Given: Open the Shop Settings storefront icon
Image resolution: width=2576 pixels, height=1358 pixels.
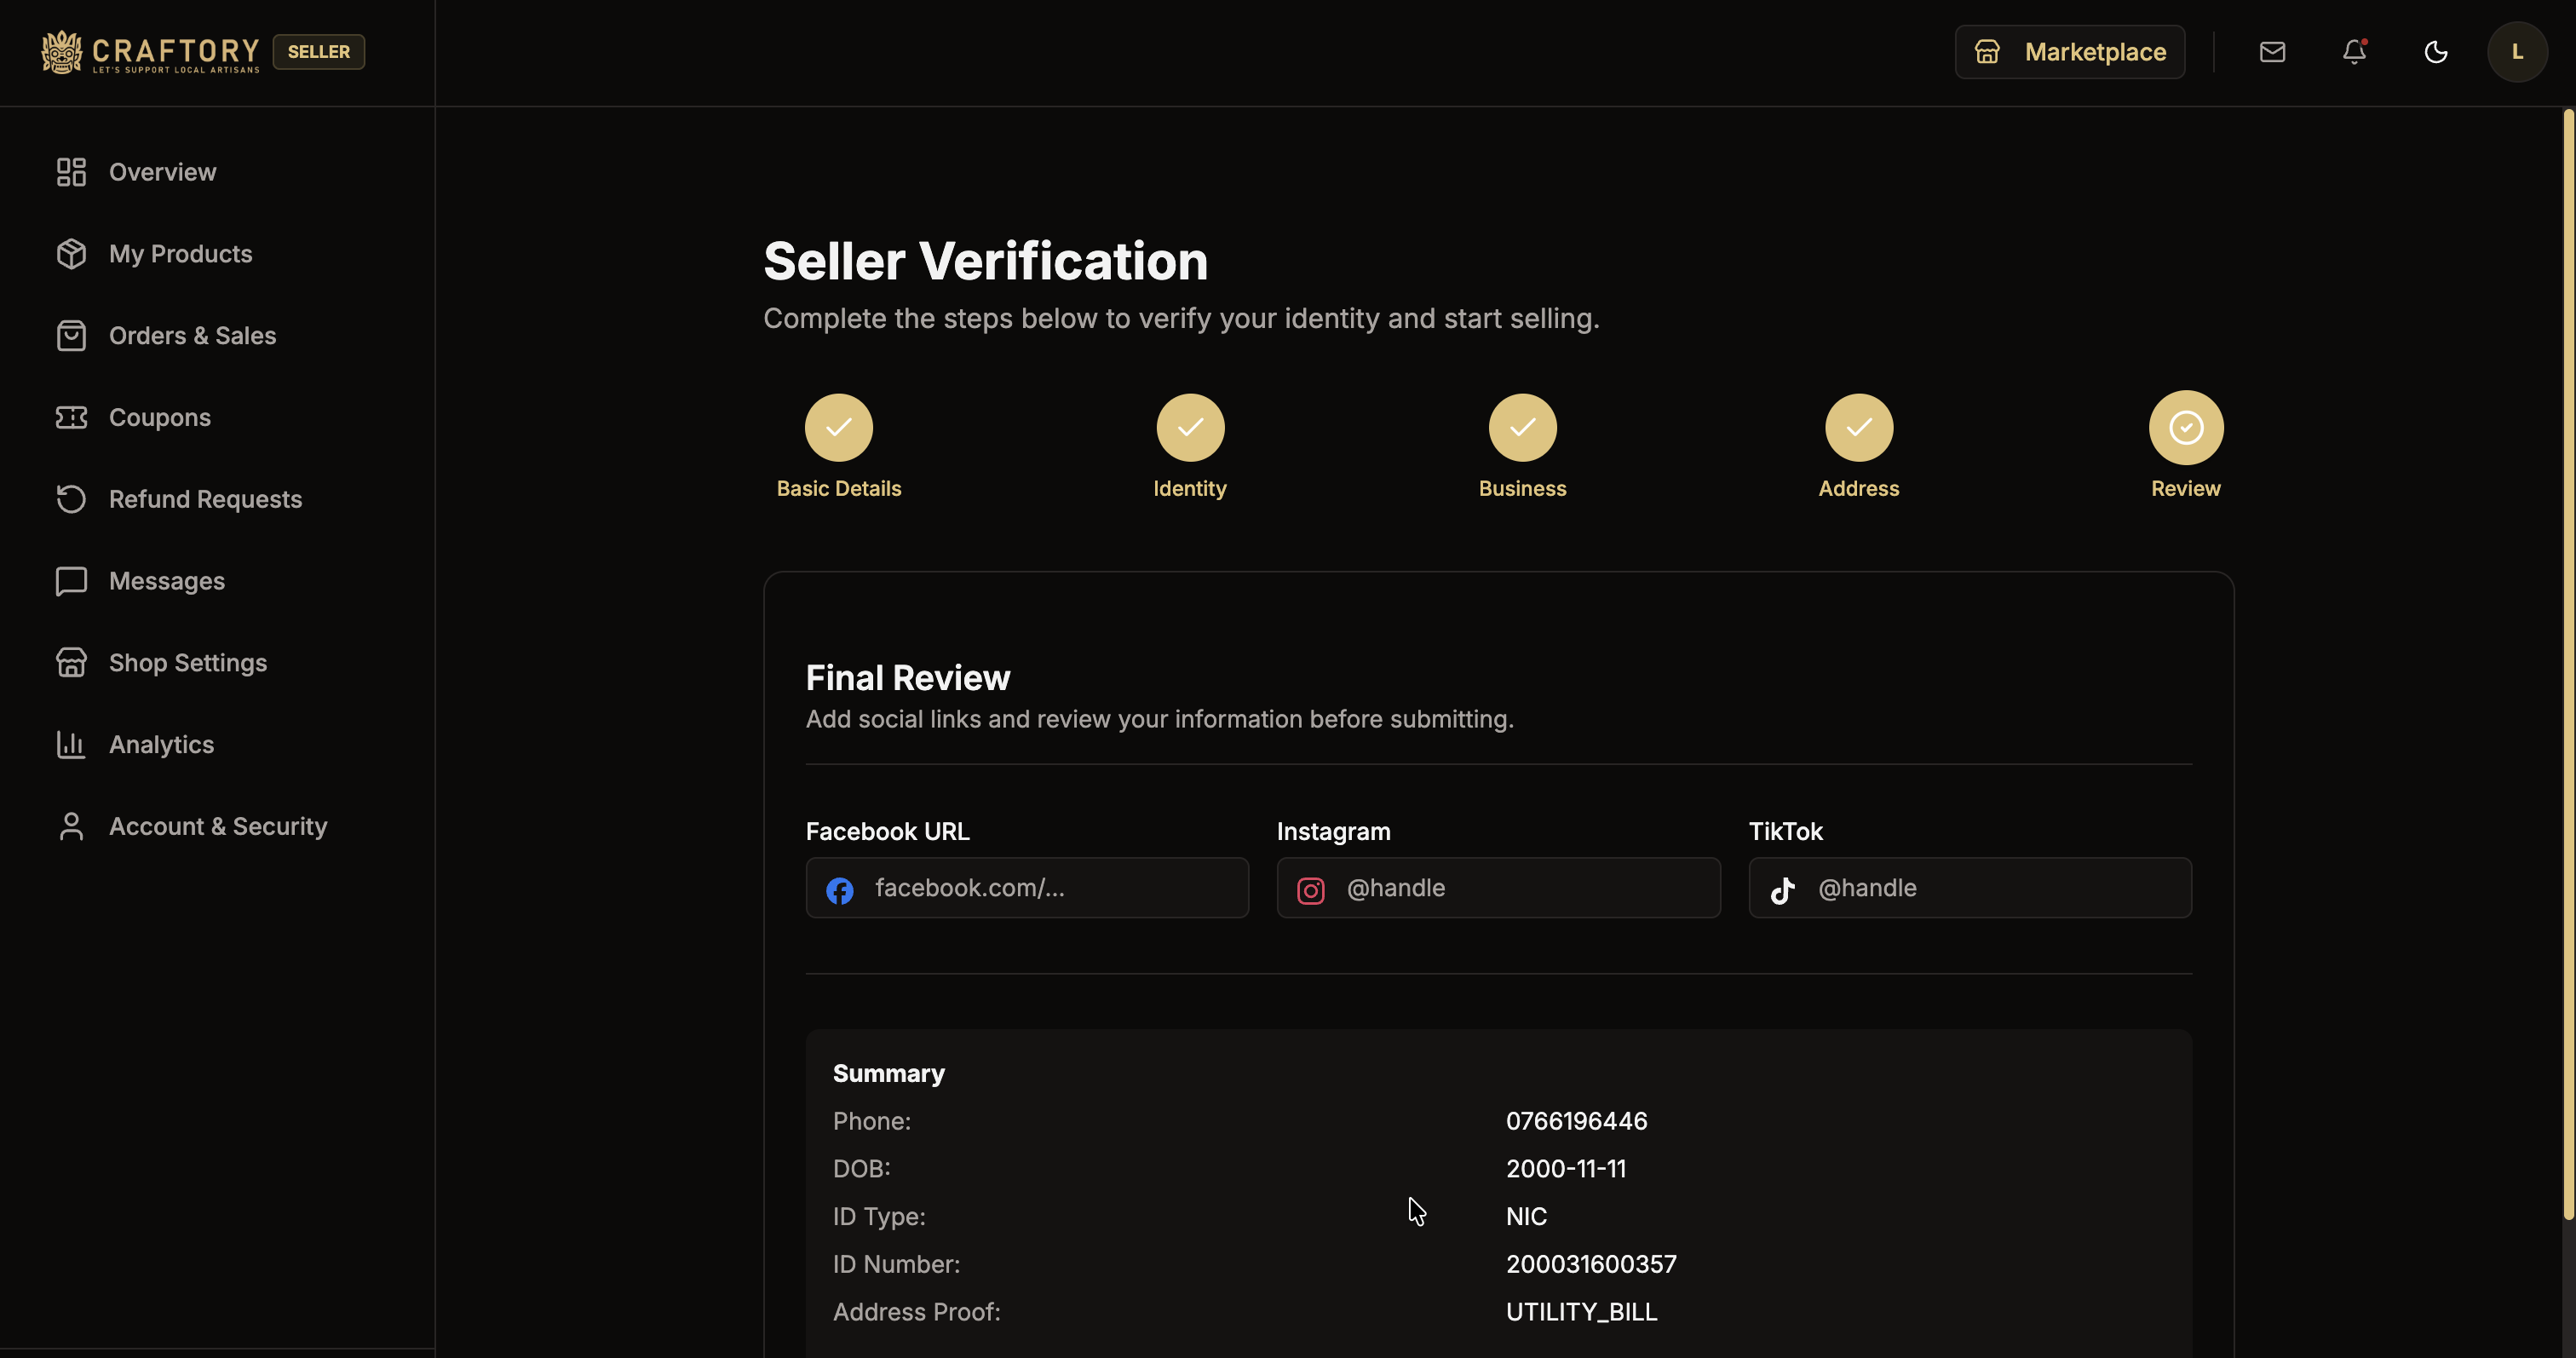Looking at the screenshot, I should 70,662.
